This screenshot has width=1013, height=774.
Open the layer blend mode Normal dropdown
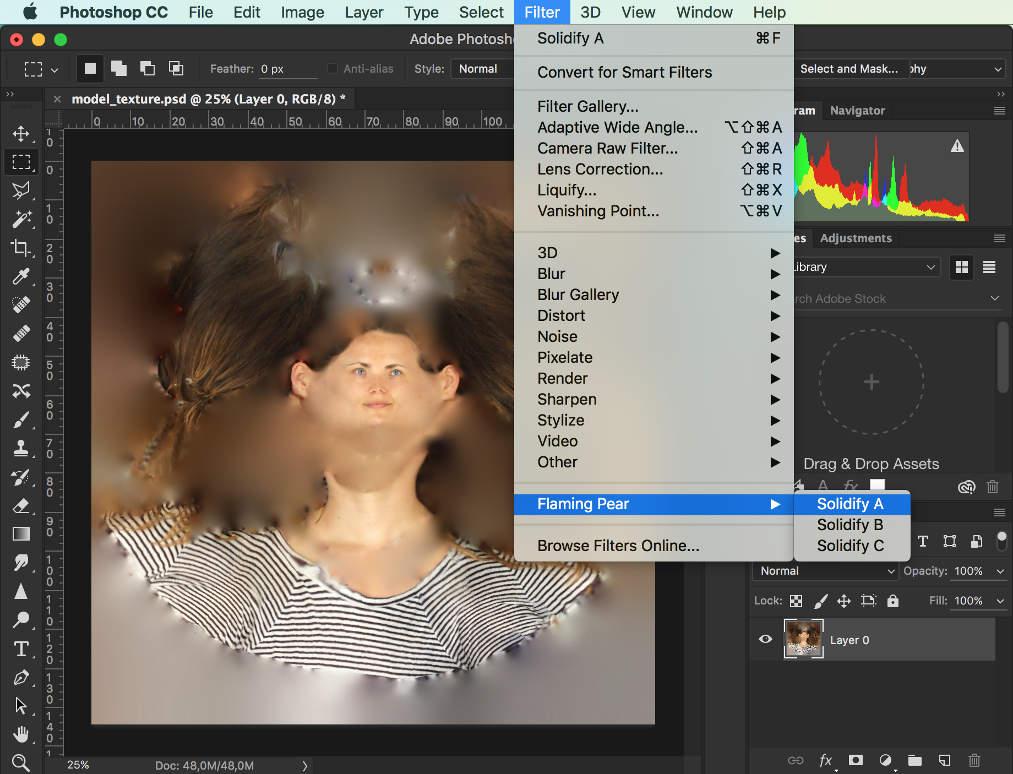(825, 571)
